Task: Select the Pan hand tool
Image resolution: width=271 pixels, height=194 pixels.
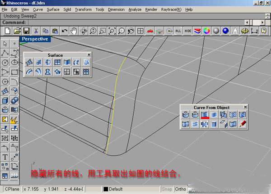Action: (x=74, y=31)
